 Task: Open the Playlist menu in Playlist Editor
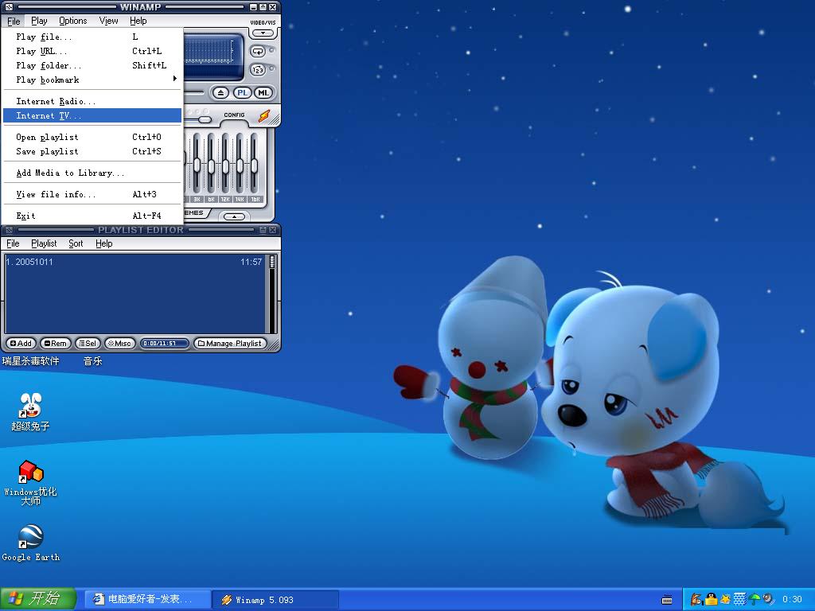click(x=44, y=243)
